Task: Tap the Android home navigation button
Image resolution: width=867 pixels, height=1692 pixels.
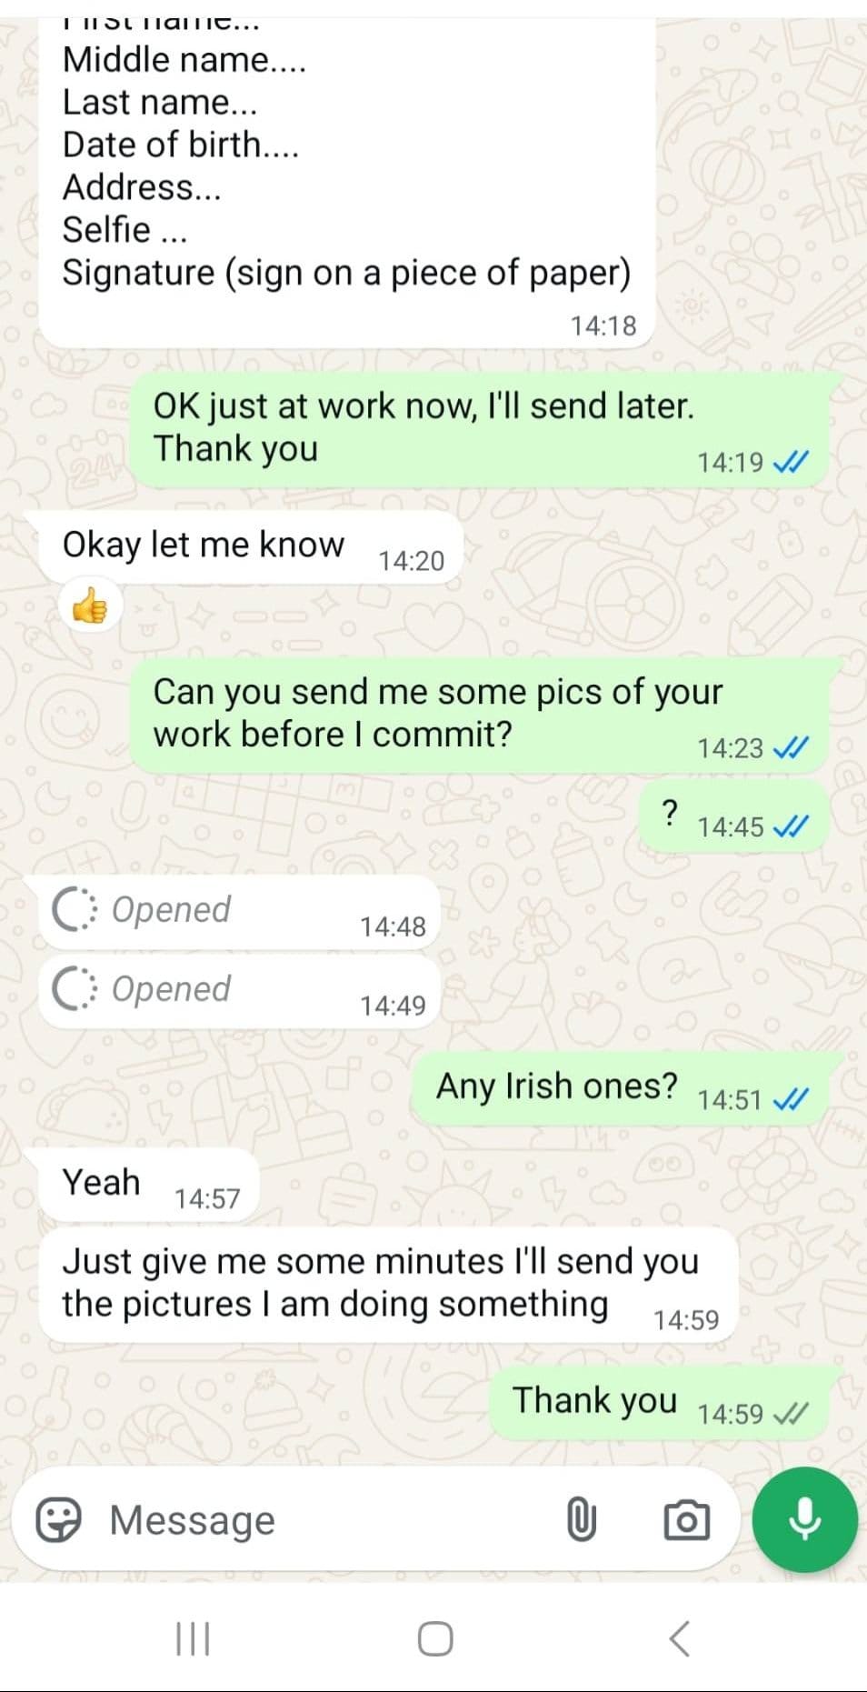Action: click(x=435, y=1639)
